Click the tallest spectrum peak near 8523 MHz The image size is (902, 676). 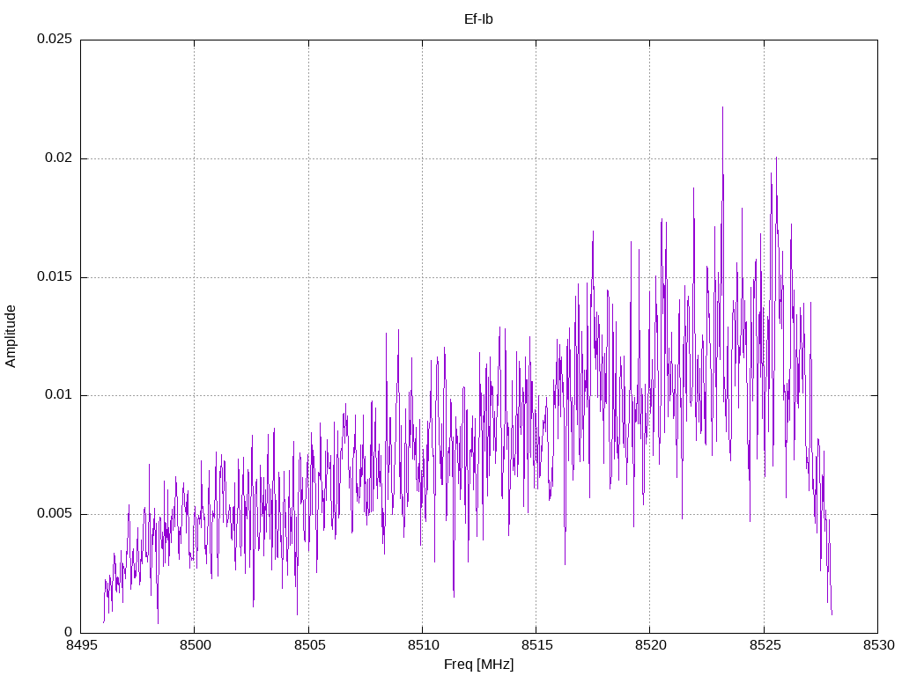(x=722, y=108)
